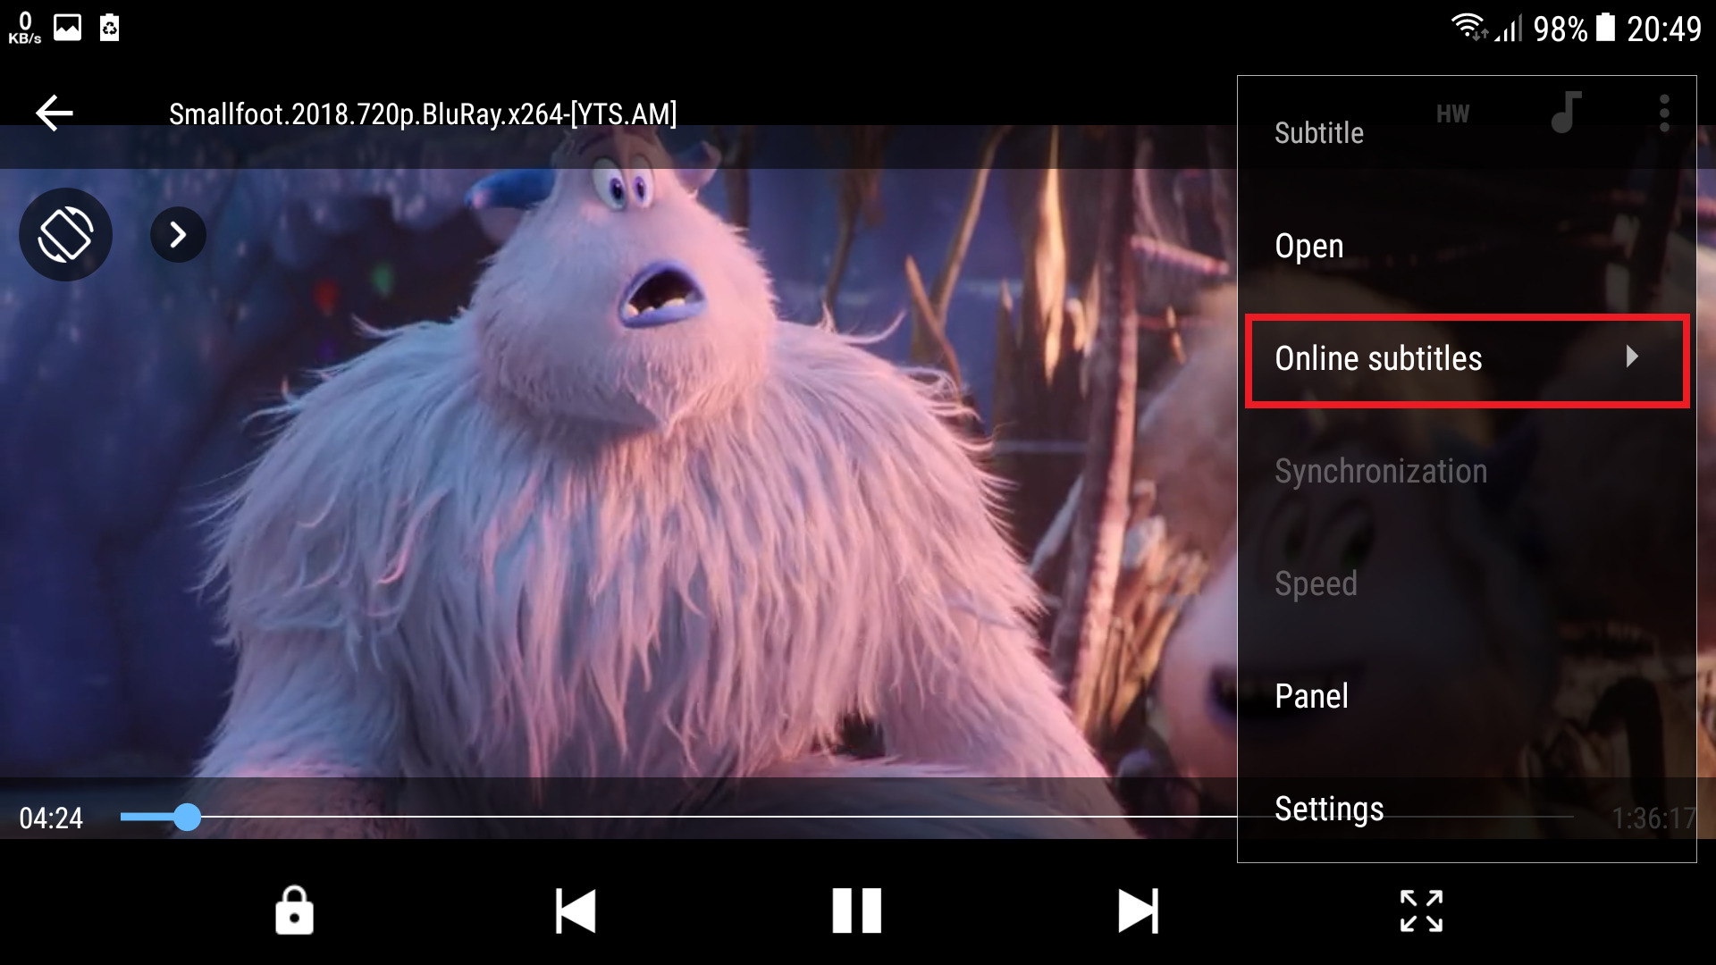Tap the recycle battery notification icon

coord(109,28)
